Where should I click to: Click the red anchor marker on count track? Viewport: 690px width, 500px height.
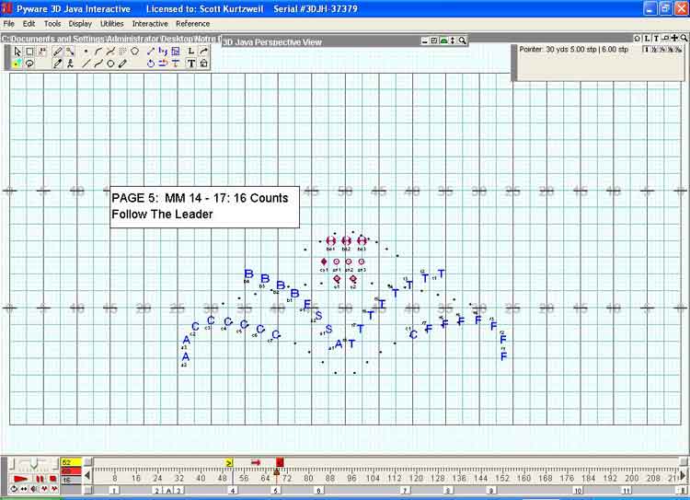tap(280, 462)
